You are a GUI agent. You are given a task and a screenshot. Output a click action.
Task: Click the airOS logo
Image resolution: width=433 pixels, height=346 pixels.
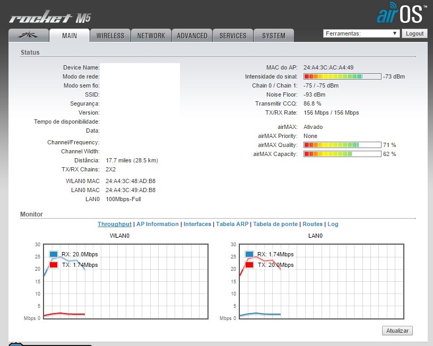(x=402, y=13)
